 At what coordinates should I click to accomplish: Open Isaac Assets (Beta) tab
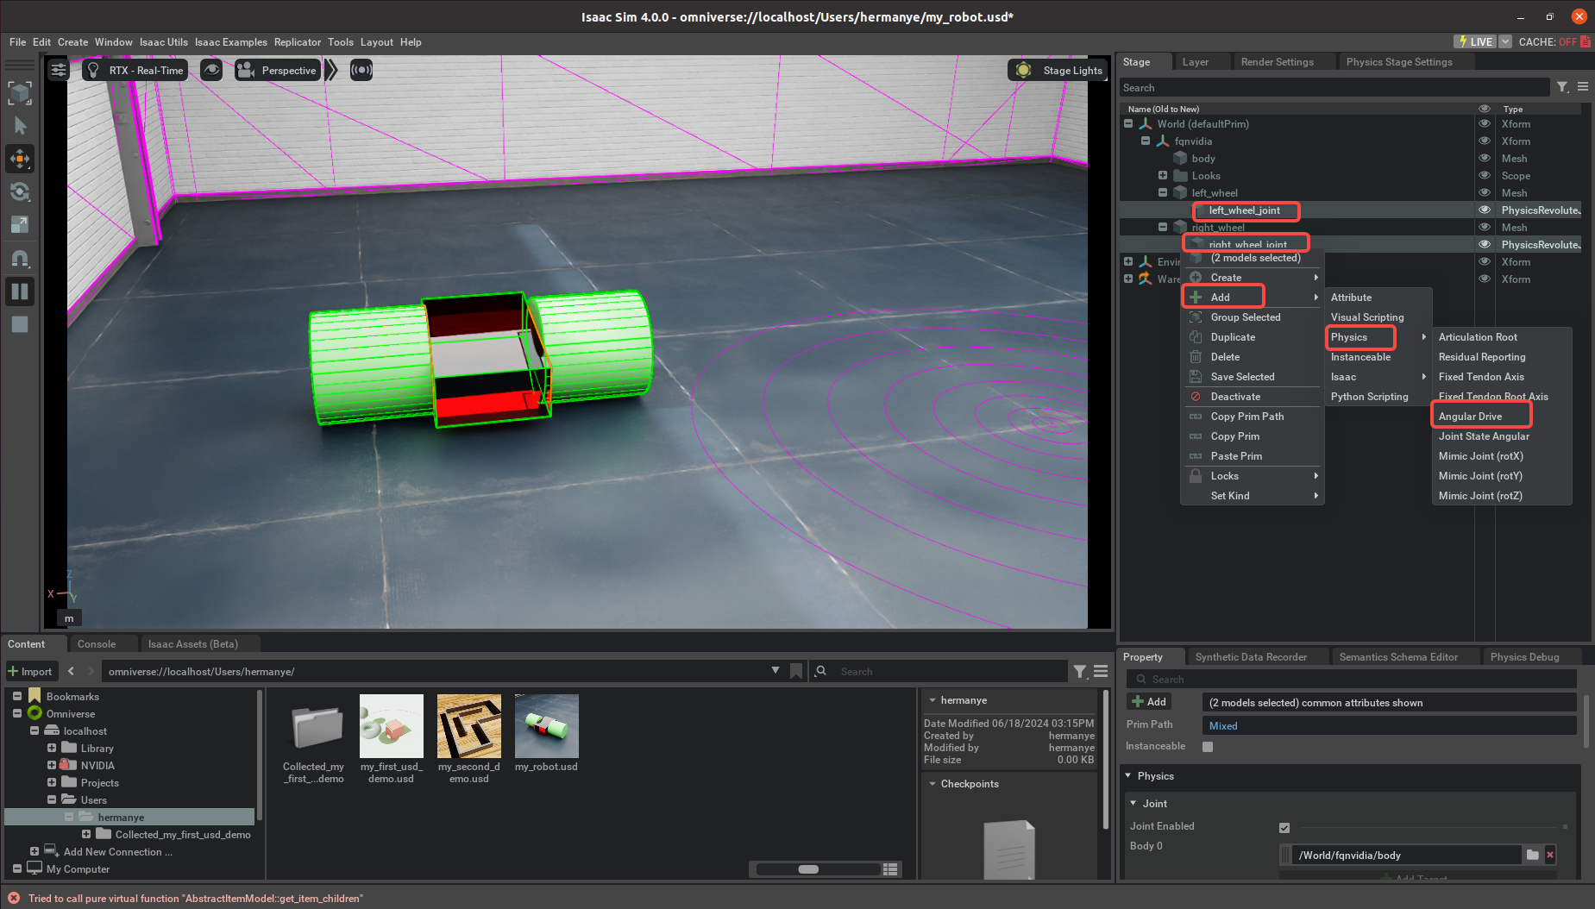[x=192, y=644]
